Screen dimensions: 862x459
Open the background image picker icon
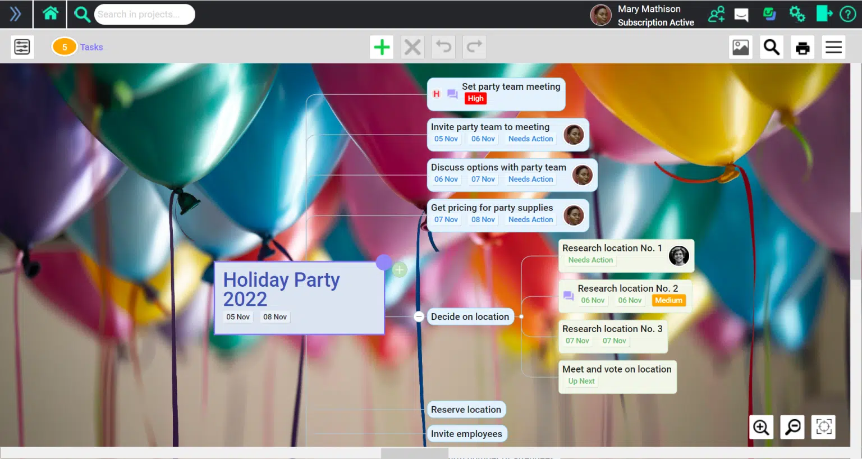click(740, 47)
